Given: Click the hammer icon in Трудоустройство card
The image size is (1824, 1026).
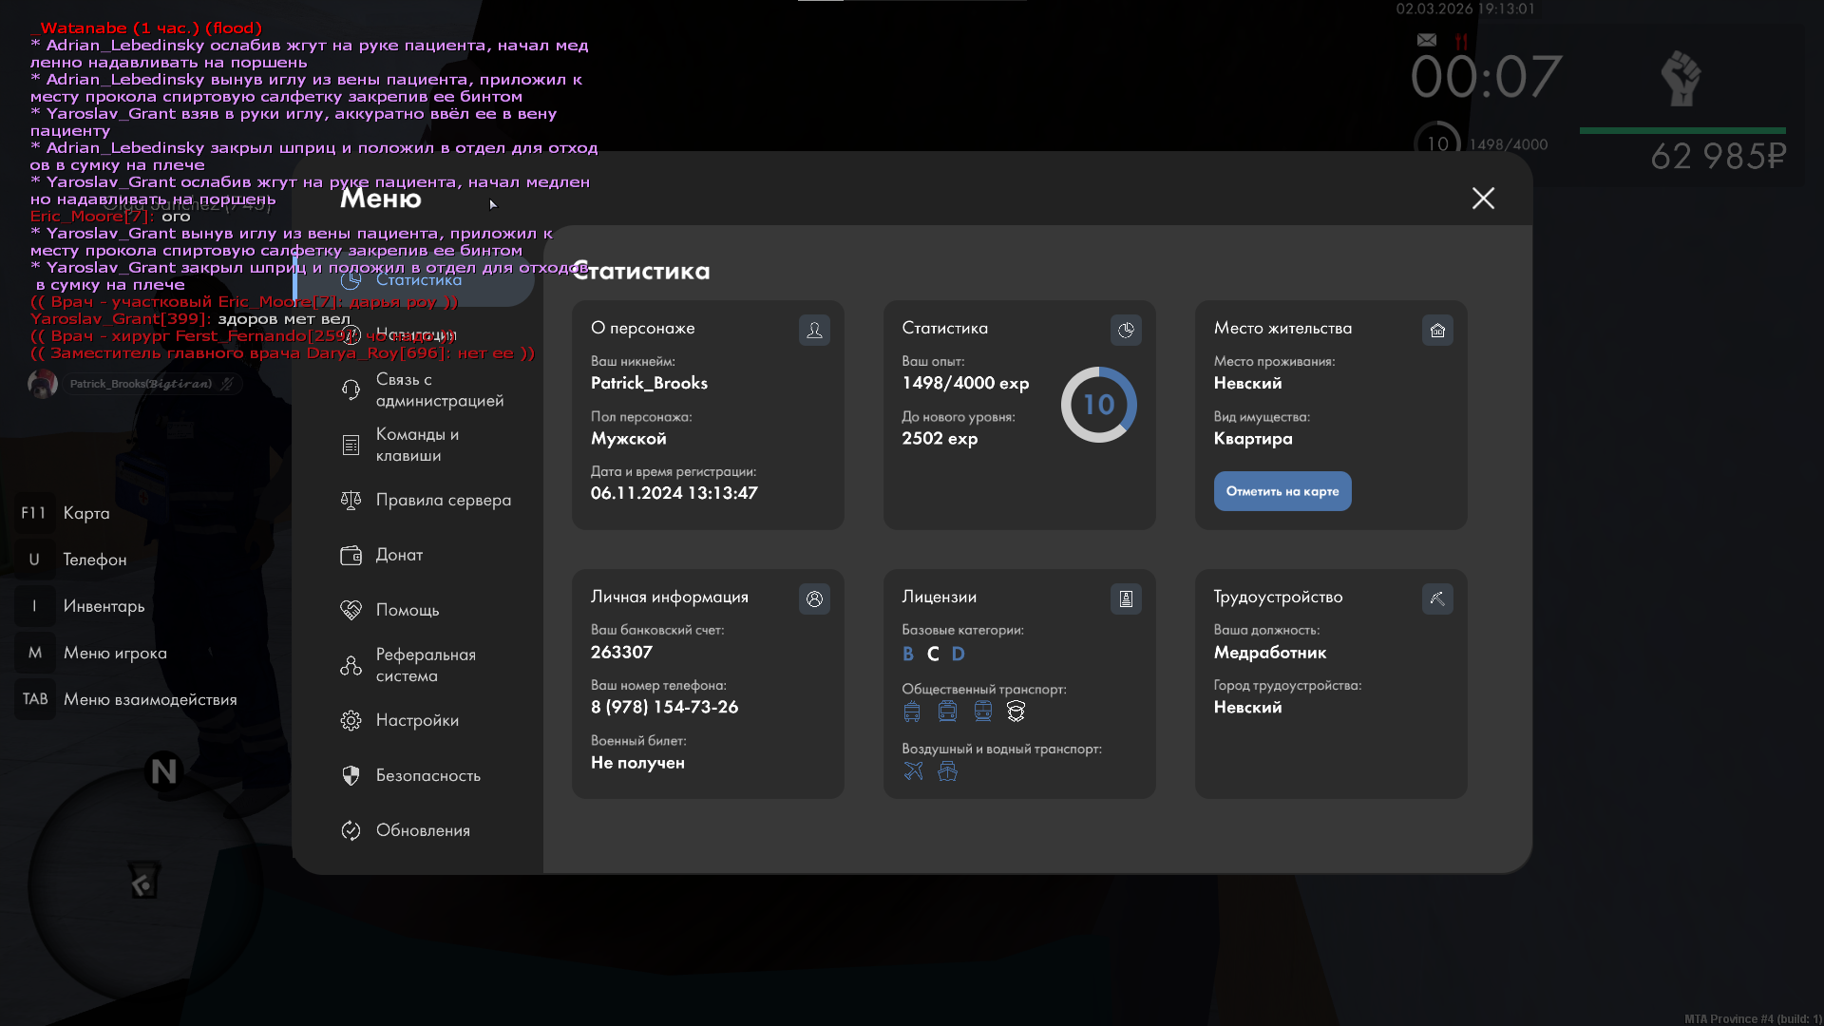Looking at the screenshot, I should click(1437, 598).
